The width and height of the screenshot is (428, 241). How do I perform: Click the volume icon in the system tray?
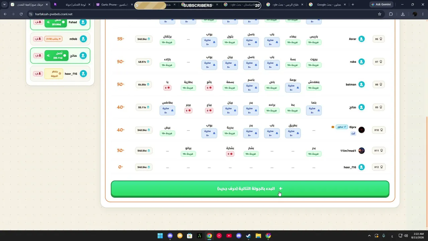(x=406, y=236)
